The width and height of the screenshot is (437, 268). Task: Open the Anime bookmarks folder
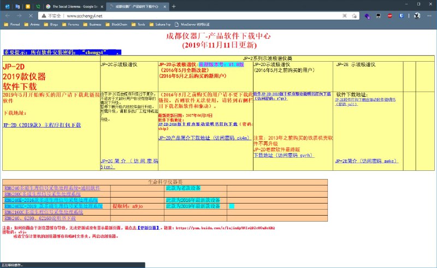[32, 25]
